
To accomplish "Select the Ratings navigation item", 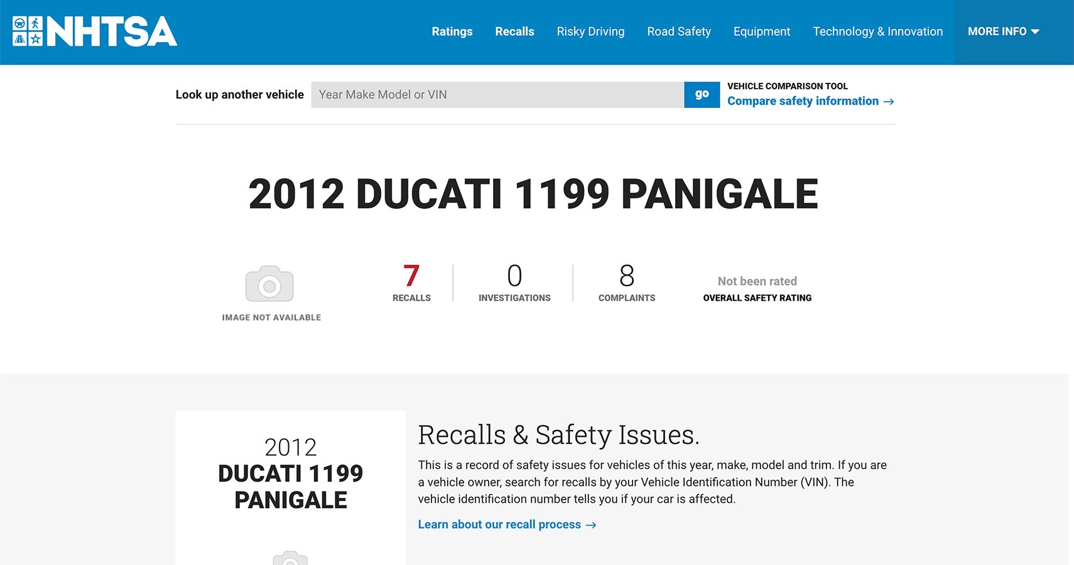I will click(x=452, y=31).
